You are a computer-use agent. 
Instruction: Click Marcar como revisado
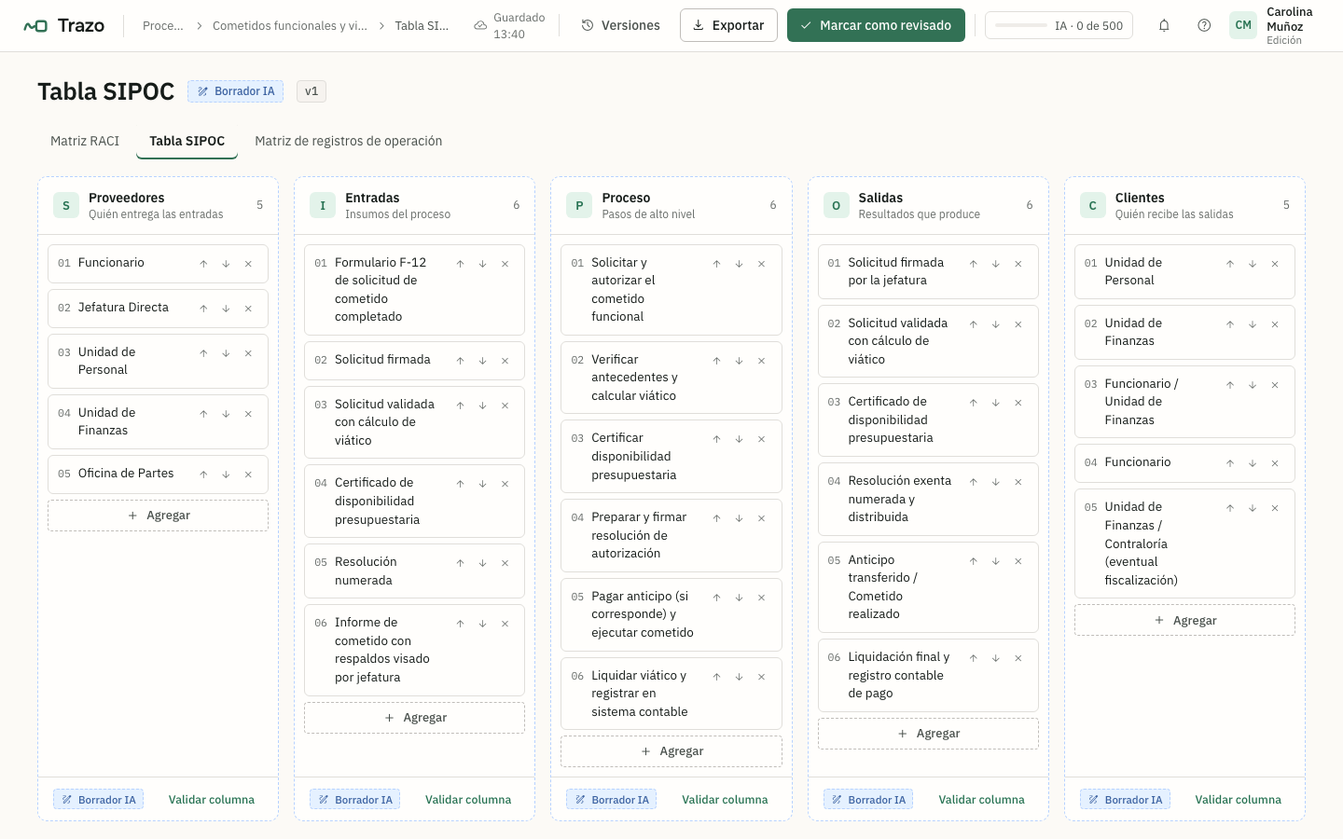tap(876, 25)
